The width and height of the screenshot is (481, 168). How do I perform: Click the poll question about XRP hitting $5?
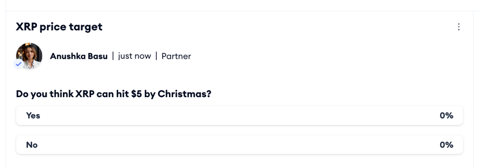[x=113, y=94]
